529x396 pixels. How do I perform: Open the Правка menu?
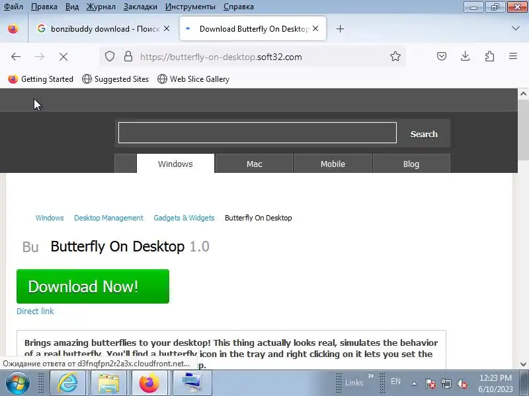(x=44, y=7)
